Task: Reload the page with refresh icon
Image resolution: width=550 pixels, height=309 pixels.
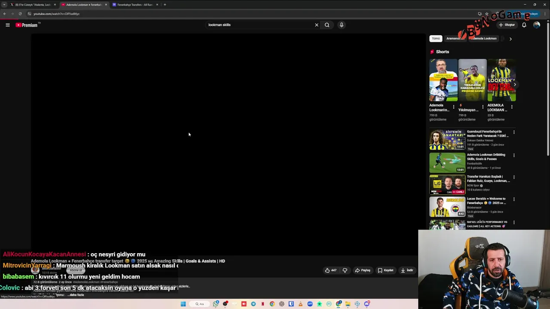Action: 20,14
